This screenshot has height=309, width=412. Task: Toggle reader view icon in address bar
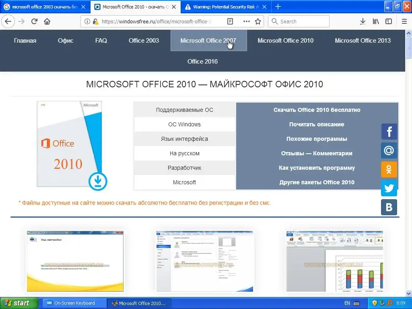point(230,21)
